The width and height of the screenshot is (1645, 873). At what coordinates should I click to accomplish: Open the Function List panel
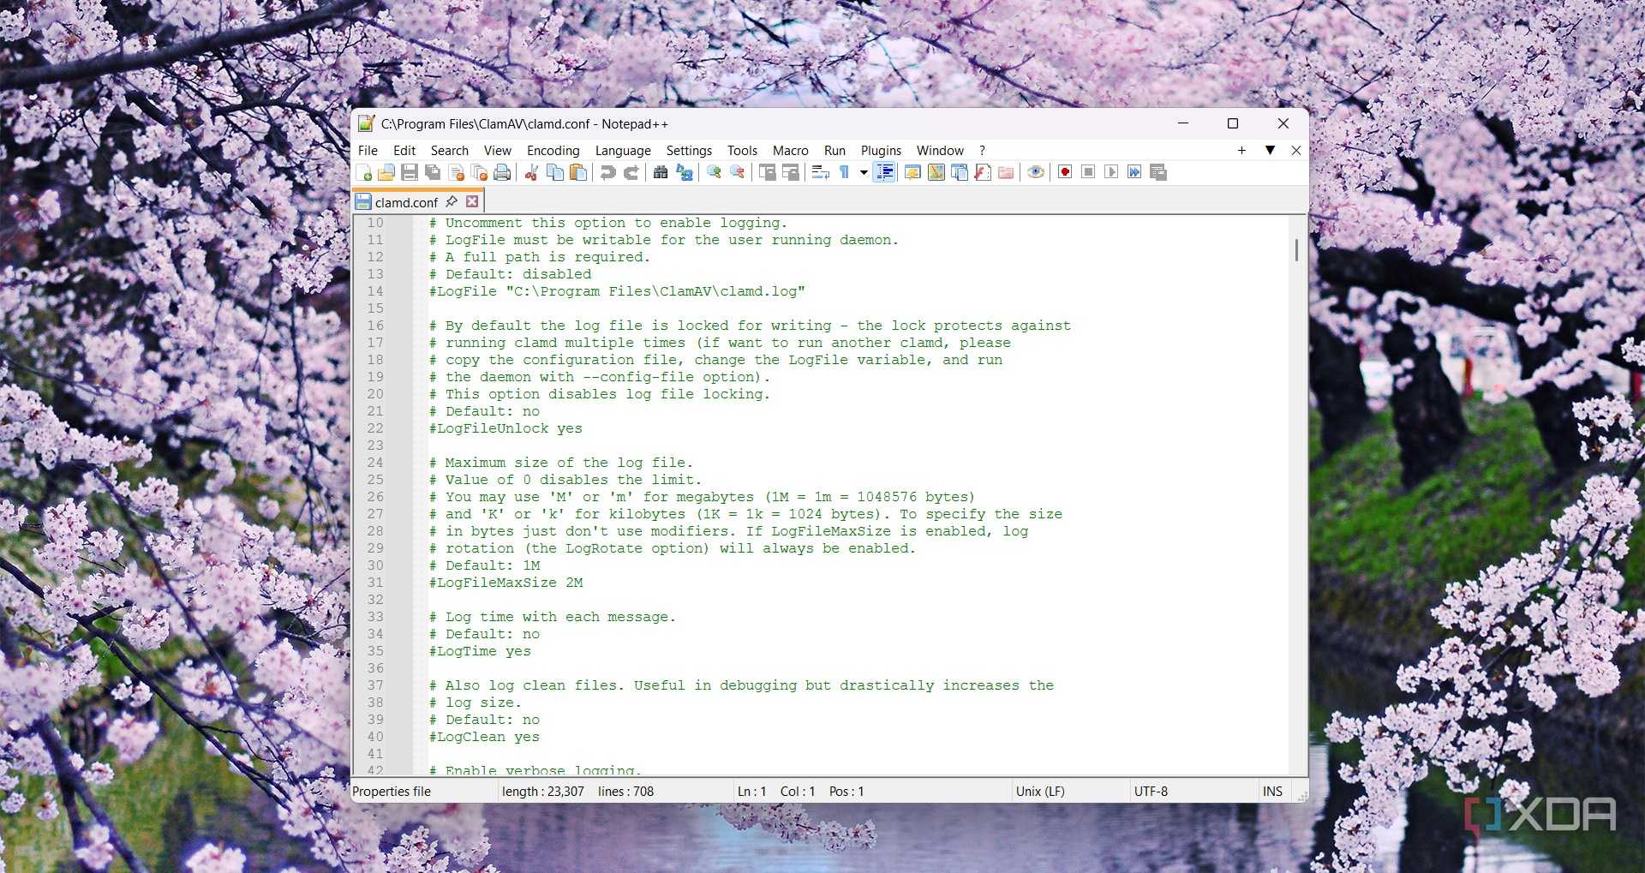pyautogui.click(x=983, y=173)
